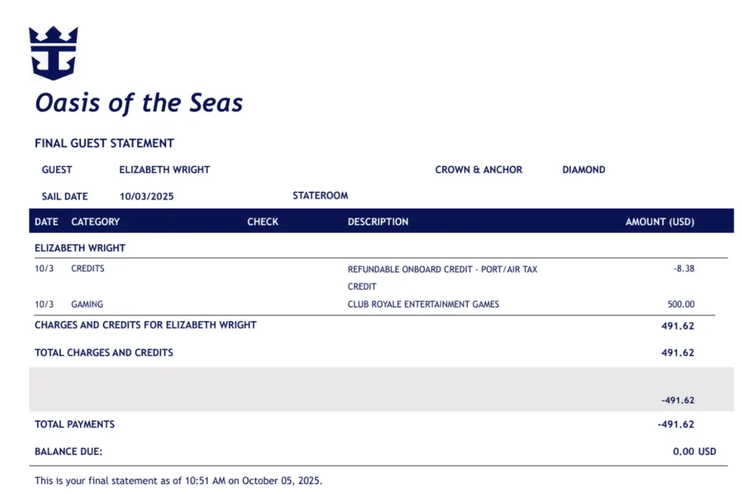Click the Date column header

pos(46,221)
